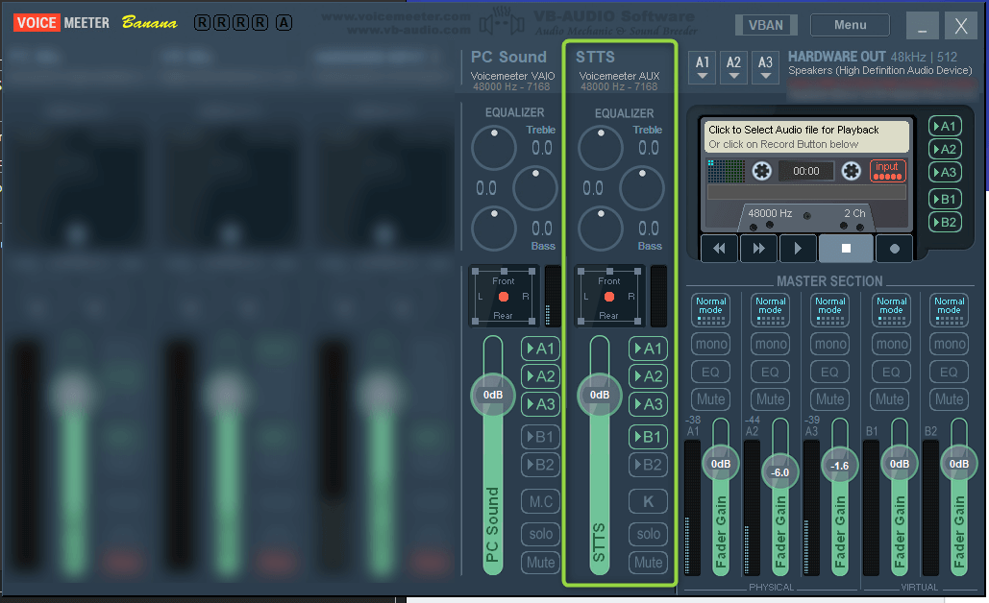Image resolution: width=989 pixels, height=603 pixels.
Task: Change A3 bus Normal mode
Action: [830, 309]
